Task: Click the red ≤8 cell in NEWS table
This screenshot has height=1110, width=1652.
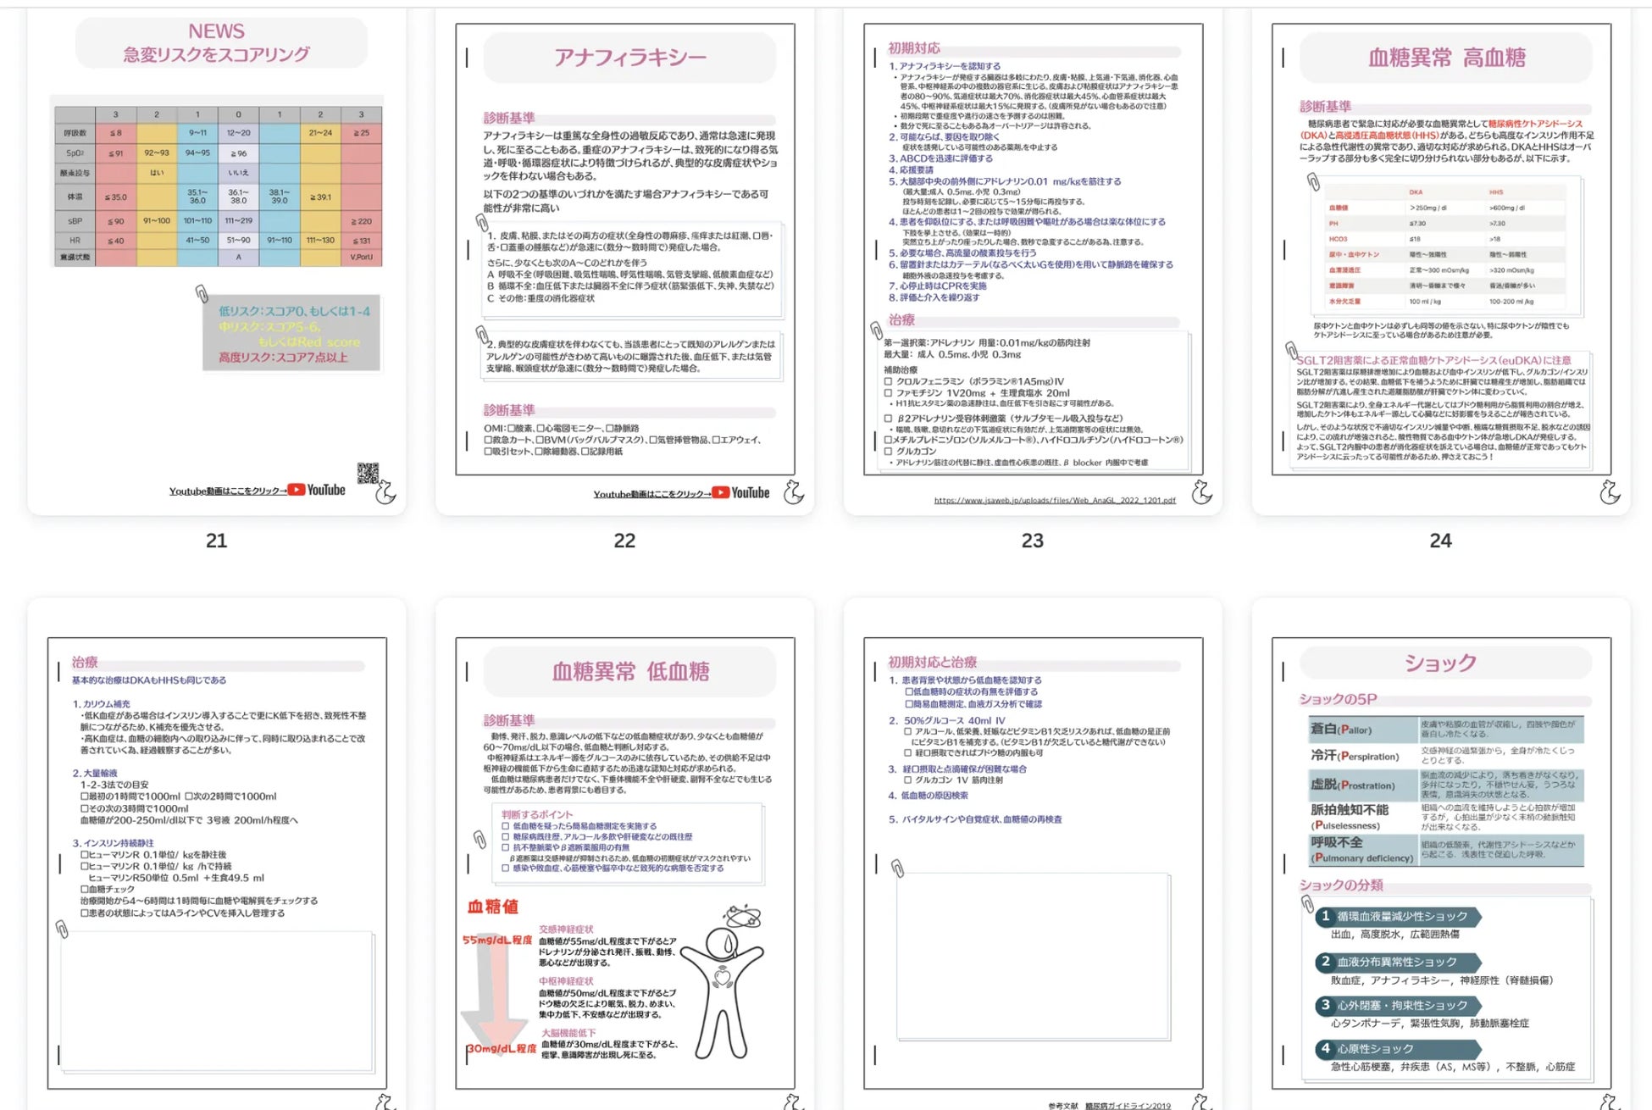Action: (116, 133)
